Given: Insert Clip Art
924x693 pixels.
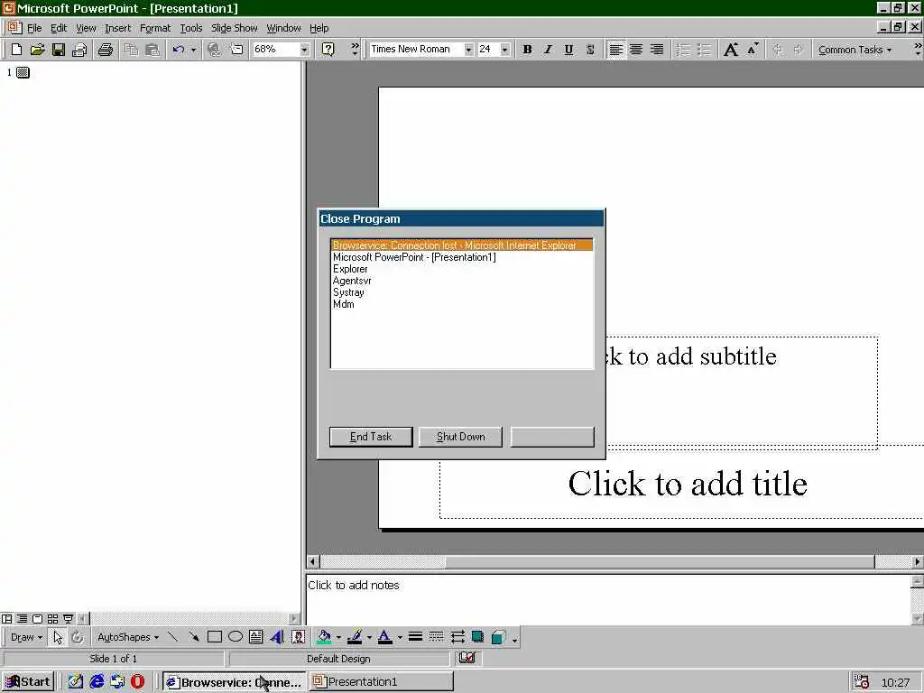Looking at the screenshot, I should (298, 637).
